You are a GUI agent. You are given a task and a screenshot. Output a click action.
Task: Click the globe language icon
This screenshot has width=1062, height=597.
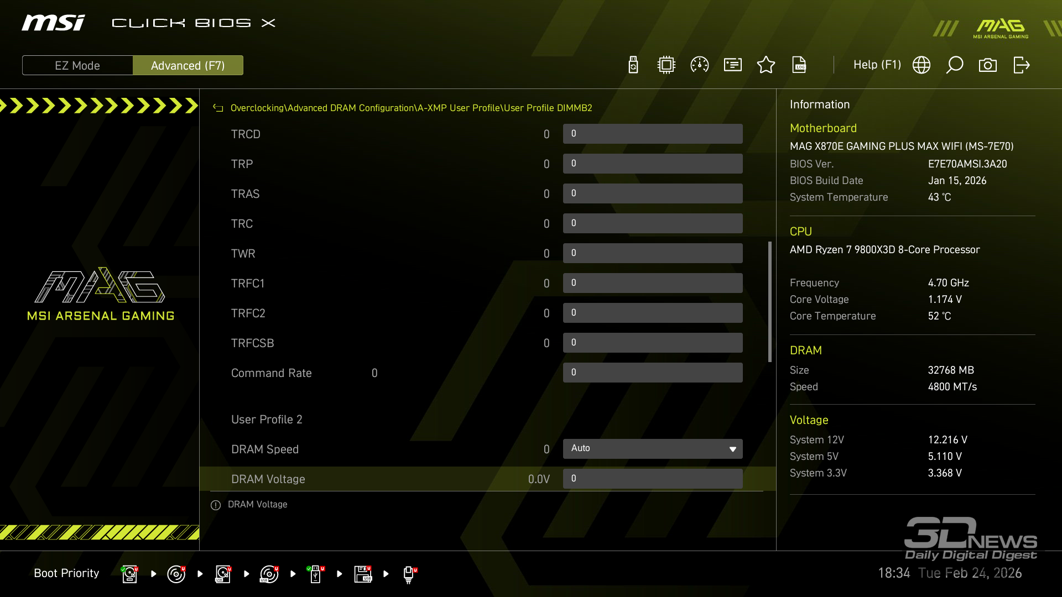point(922,65)
